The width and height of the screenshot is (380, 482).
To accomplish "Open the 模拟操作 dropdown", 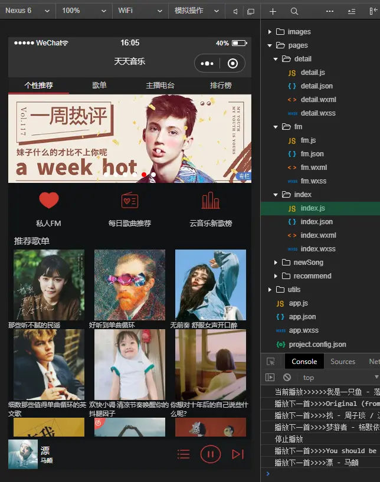I will (196, 11).
